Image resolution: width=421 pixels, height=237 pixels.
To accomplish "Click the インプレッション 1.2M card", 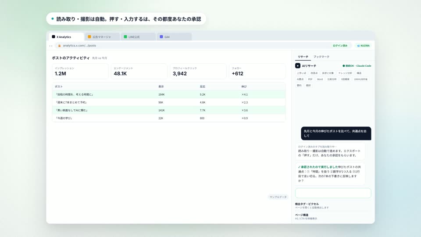I will (x=80, y=71).
